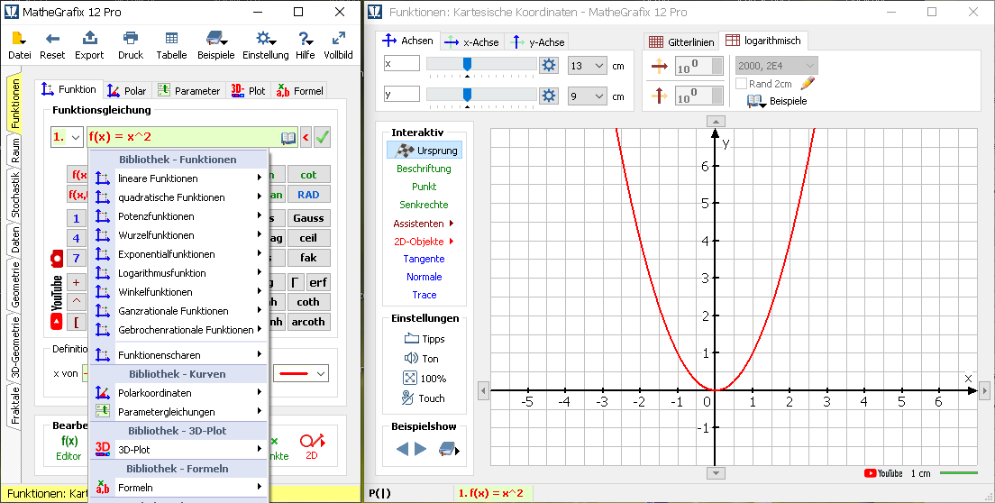Screen dimensions: 995x503
Task: Open the Datei menu icon
Action: (19, 38)
